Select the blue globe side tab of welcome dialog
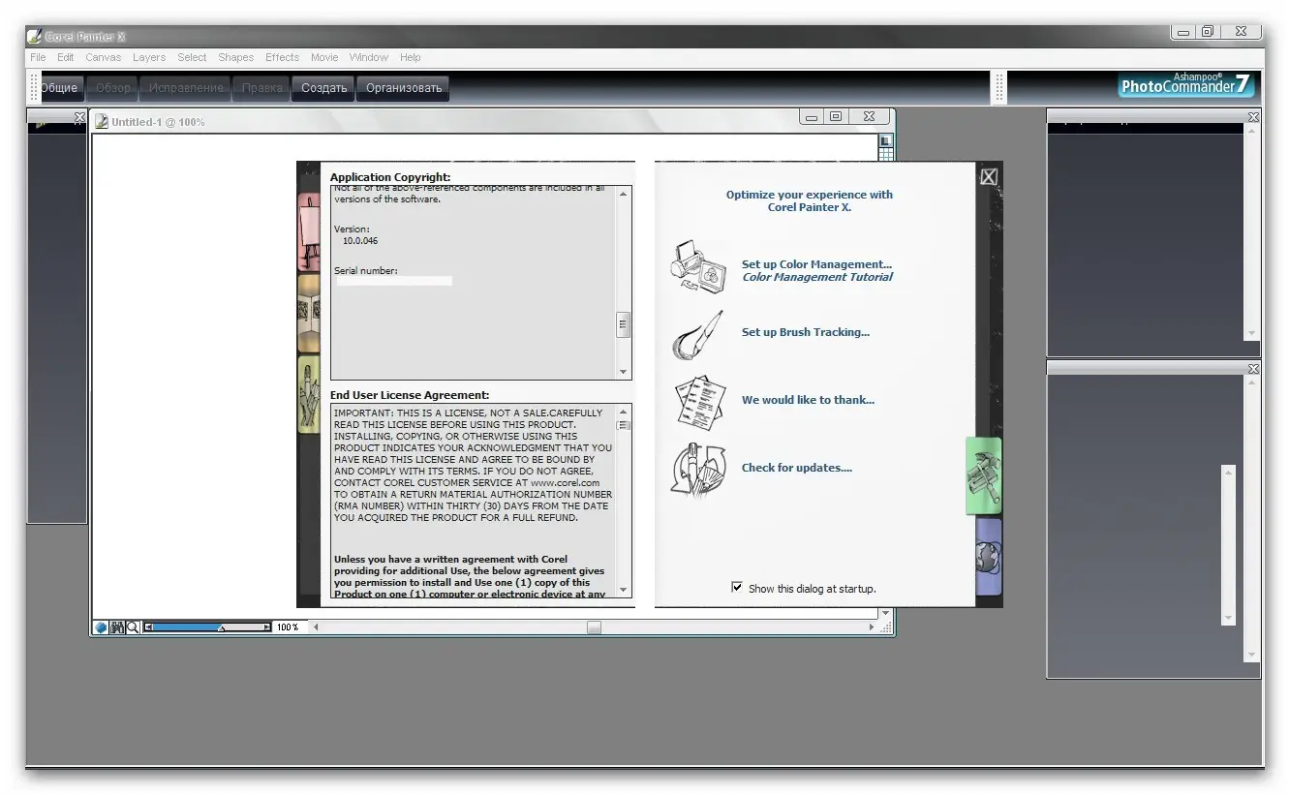Image resolution: width=1290 pixels, height=795 pixels. [988, 557]
